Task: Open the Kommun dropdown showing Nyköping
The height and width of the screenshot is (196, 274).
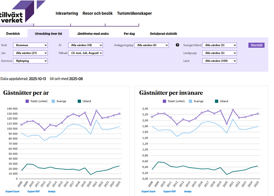Action: click(30, 61)
